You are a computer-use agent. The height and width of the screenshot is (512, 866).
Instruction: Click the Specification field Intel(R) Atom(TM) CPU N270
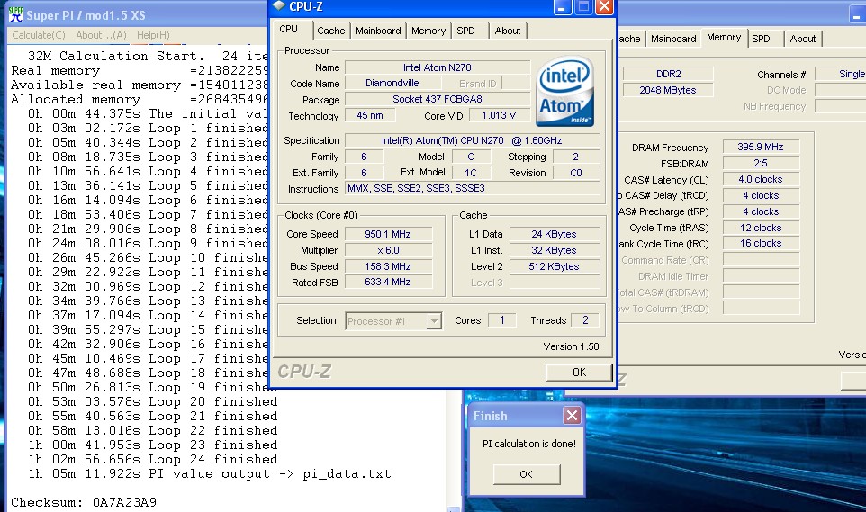pos(473,140)
